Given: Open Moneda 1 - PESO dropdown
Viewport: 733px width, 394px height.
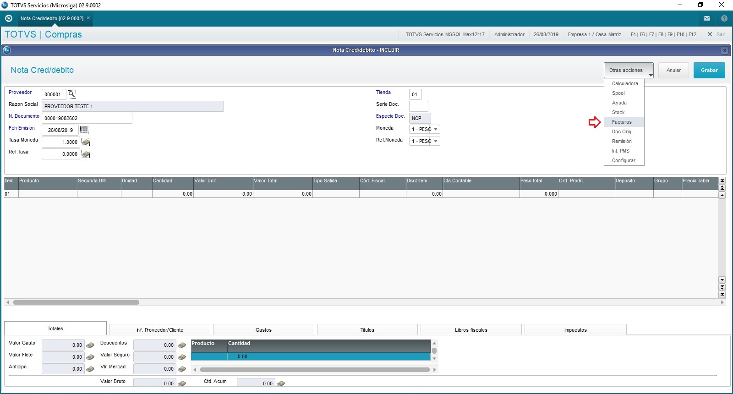Looking at the screenshot, I should pyautogui.click(x=425, y=129).
